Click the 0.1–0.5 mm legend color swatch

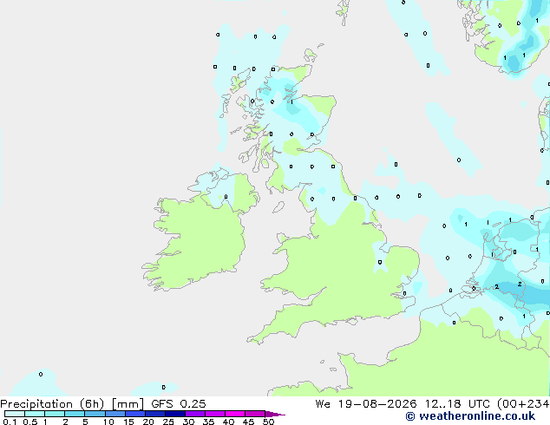15,414
